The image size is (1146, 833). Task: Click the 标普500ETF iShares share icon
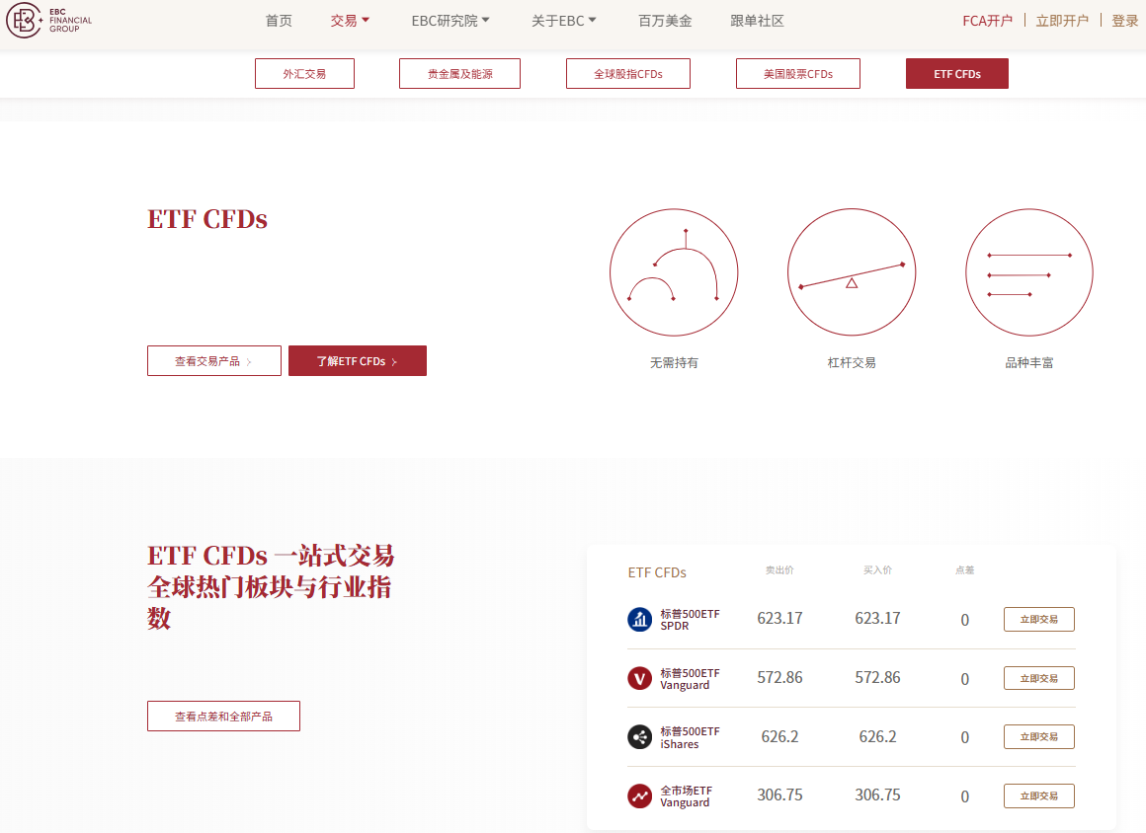coord(639,736)
